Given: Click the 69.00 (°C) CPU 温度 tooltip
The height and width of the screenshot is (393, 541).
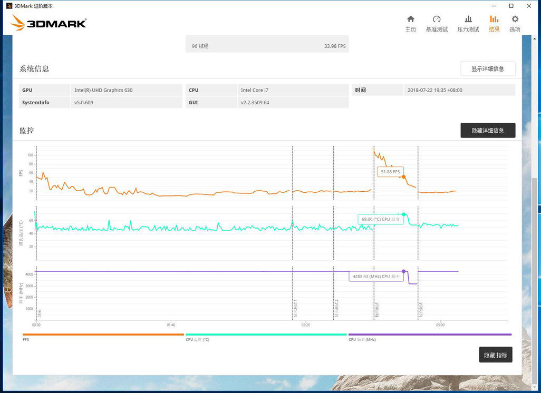Looking at the screenshot, I should click(381, 219).
